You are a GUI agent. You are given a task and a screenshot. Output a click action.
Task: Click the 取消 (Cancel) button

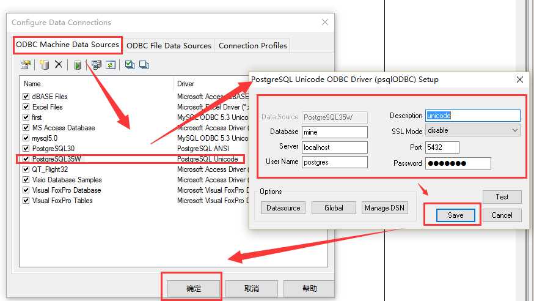[252, 289]
